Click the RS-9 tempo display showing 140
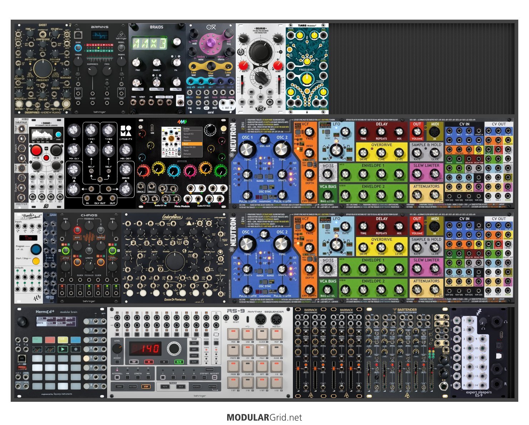The height and width of the screenshot is (425, 529). coord(145,349)
